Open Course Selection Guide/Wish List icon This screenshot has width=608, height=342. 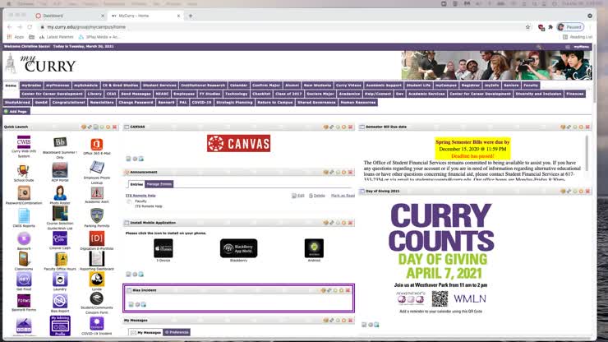60,214
